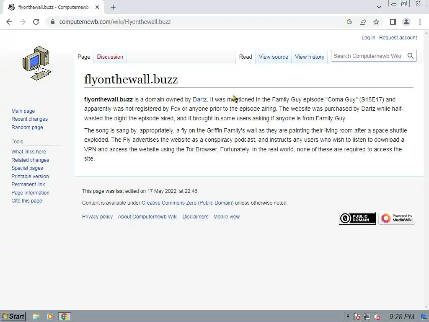The height and width of the screenshot is (322, 429).
Task: Open Printable version link
Action: pyautogui.click(x=30, y=177)
